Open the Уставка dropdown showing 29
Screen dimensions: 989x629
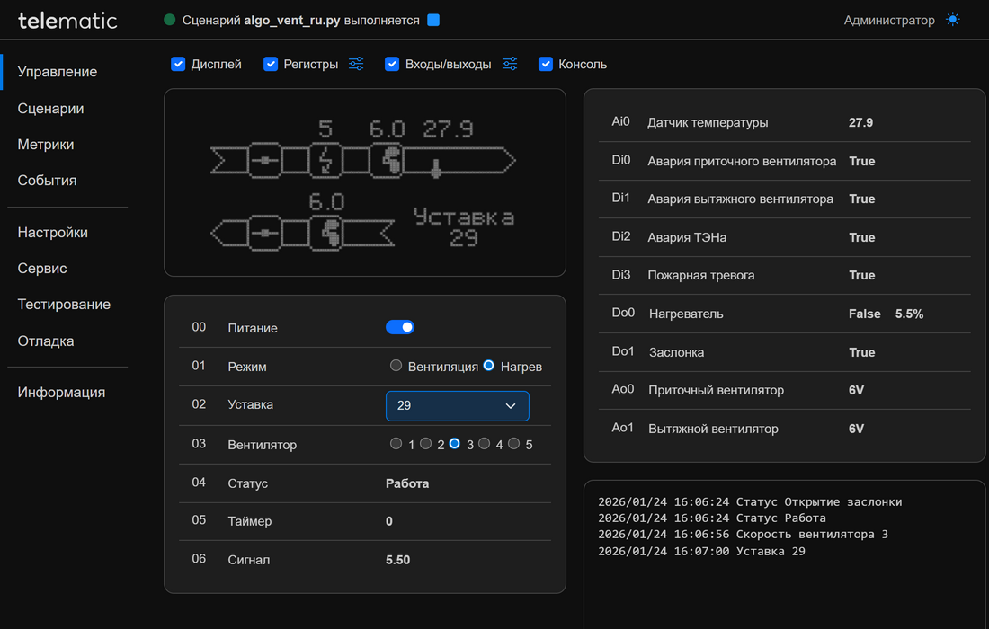click(x=457, y=405)
